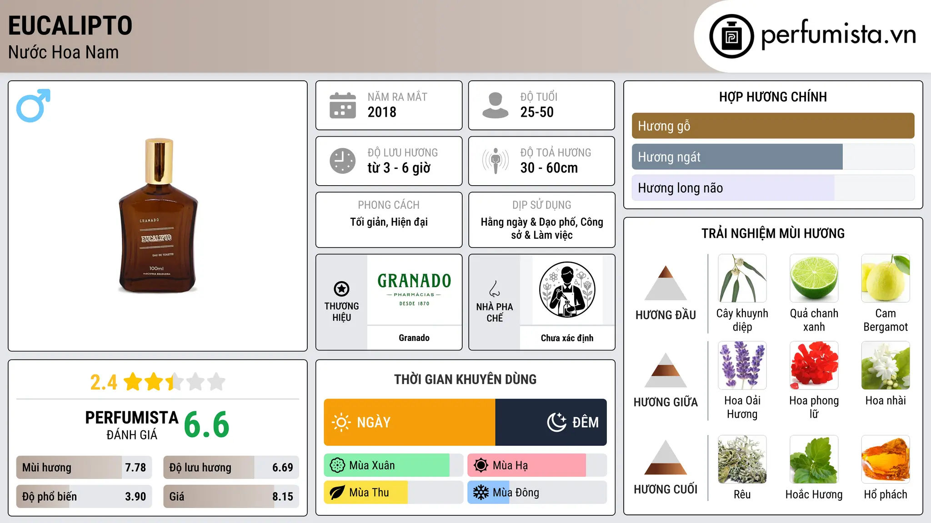The image size is (931, 523).
Task: Click the Thương hiệu label text
Action: click(341, 312)
